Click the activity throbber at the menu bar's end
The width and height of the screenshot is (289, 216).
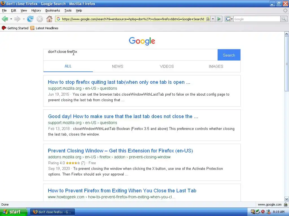(x=285, y=10)
